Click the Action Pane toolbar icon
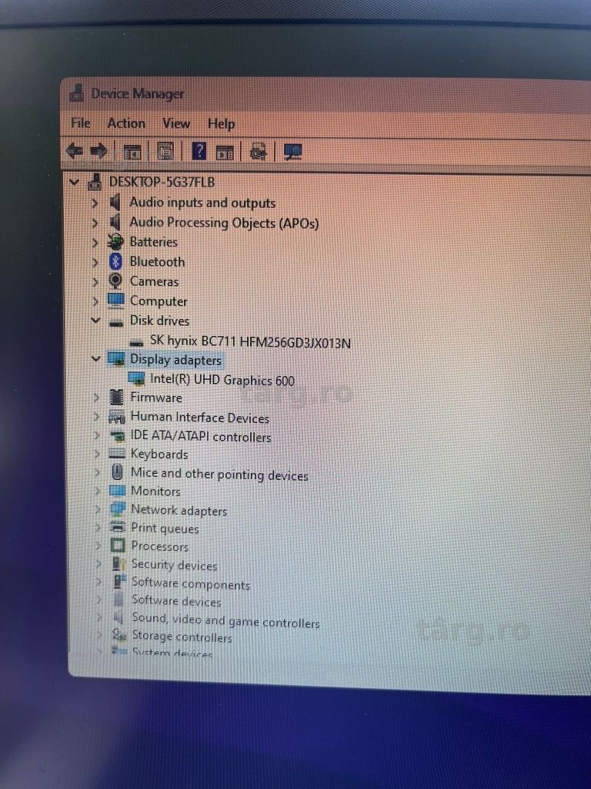The height and width of the screenshot is (789, 591). click(x=225, y=152)
